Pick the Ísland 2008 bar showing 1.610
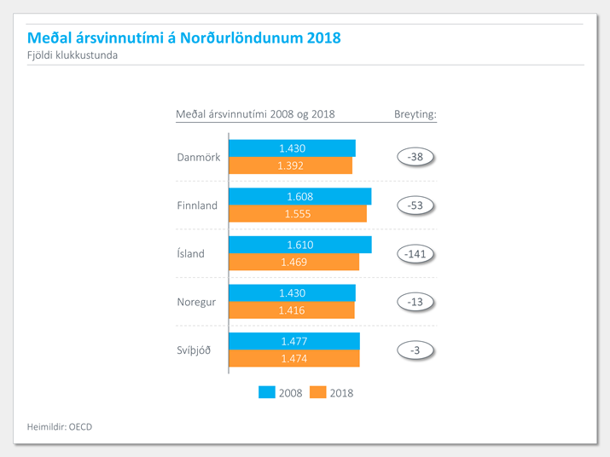The image size is (610, 457). 299,245
